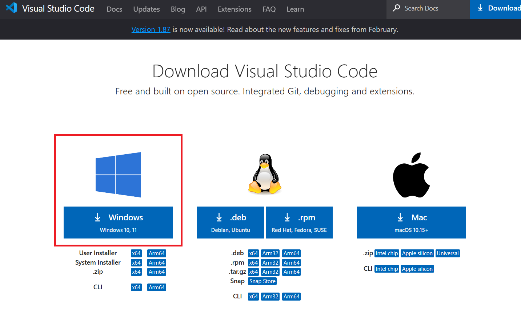Open the Updates page

tap(147, 9)
